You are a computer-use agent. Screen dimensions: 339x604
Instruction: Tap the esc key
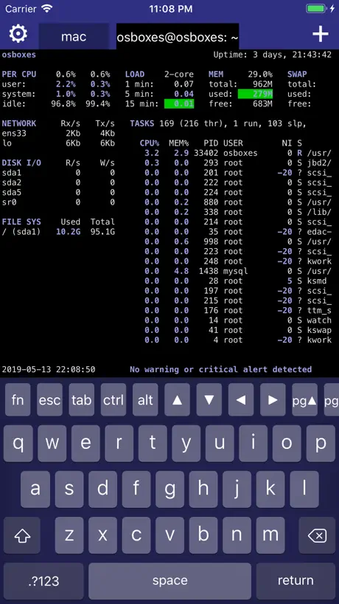(49, 400)
